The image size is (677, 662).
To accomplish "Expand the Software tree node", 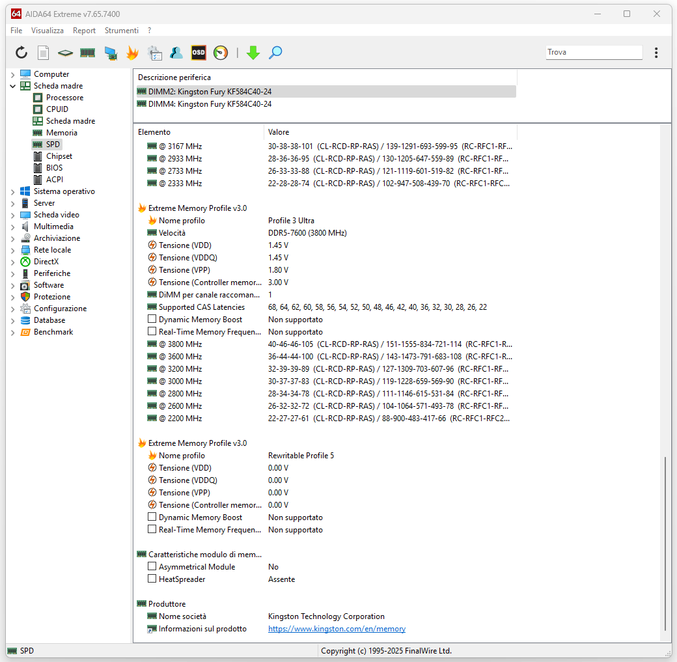I will 12,286.
